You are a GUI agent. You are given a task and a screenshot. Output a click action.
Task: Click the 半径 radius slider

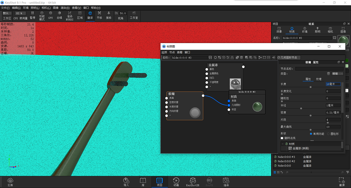[310, 108]
